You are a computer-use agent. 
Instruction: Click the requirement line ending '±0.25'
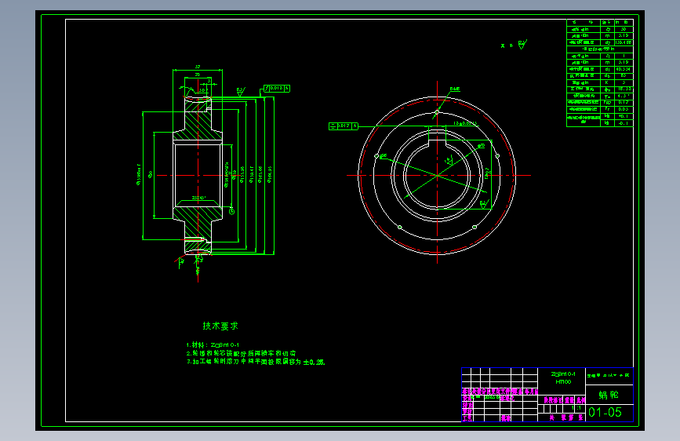(256, 362)
